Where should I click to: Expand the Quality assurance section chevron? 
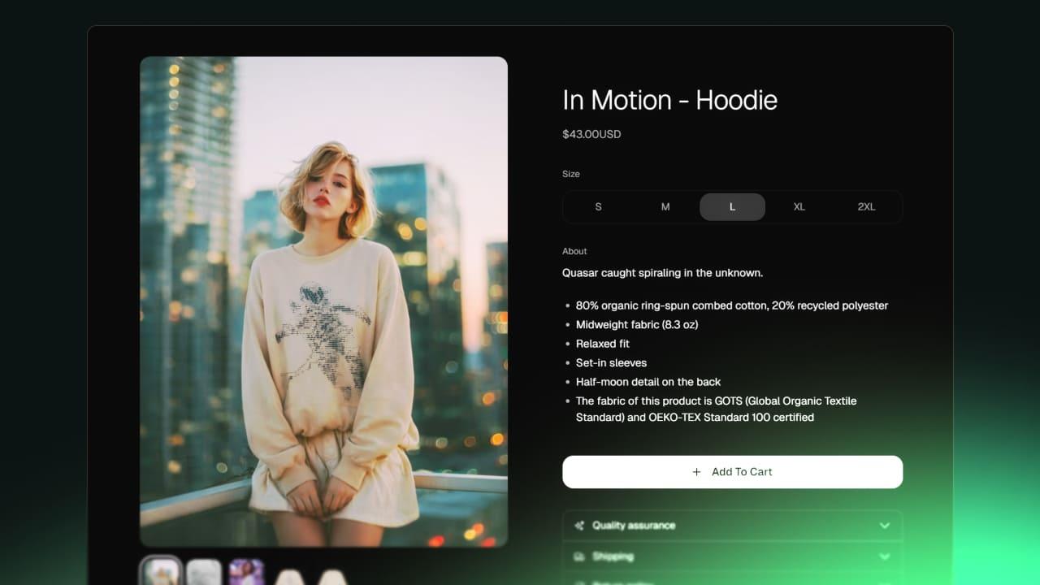pyautogui.click(x=885, y=526)
